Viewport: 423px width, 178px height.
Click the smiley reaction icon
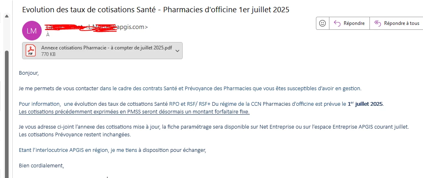point(322,23)
